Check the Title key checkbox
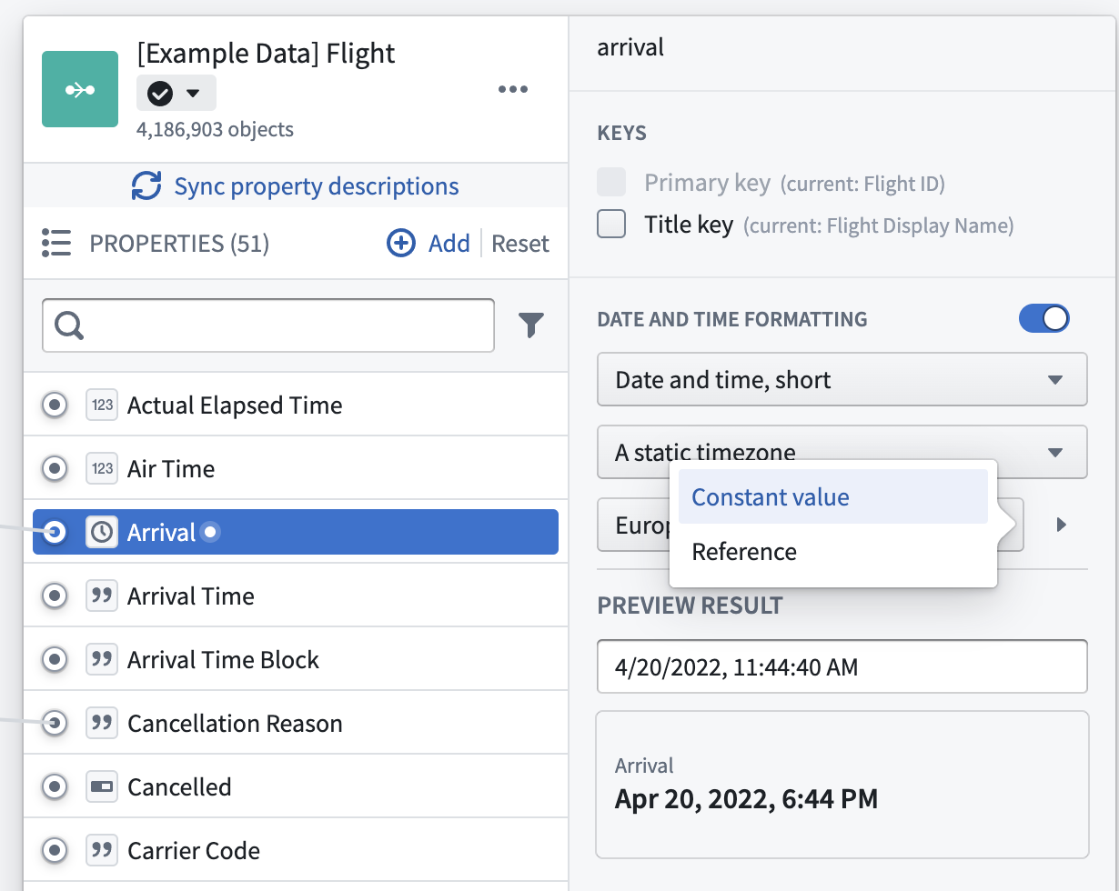Screen dimensions: 1119x891 [611, 225]
